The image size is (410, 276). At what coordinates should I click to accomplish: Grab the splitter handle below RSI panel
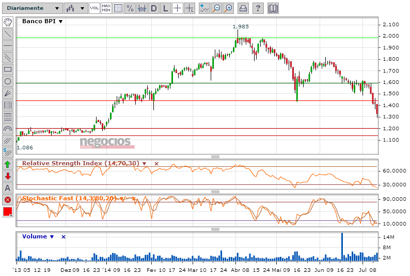(215, 192)
